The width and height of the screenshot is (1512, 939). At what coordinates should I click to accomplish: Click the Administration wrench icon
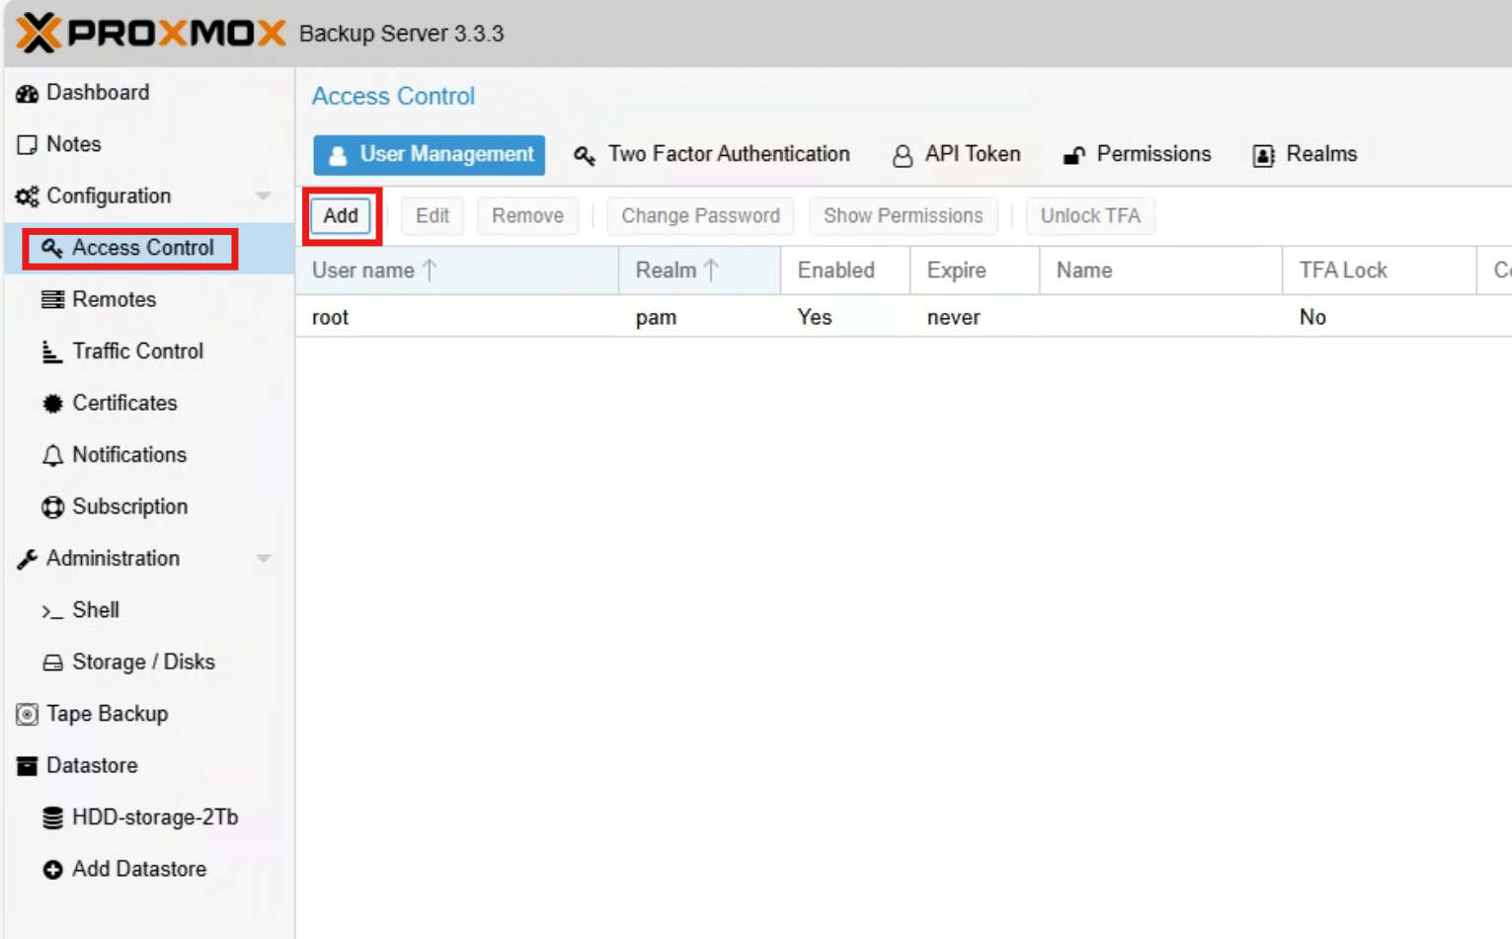27,559
